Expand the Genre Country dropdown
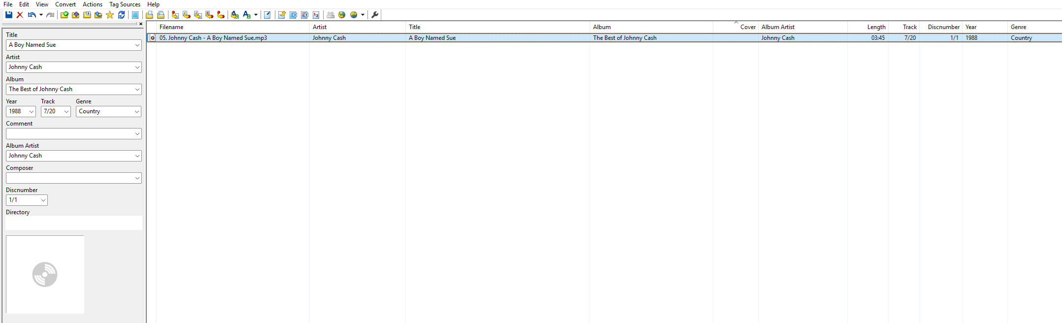The width and height of the screenshot is (1062, 323). pyautogui.click(x=136, y=111)
